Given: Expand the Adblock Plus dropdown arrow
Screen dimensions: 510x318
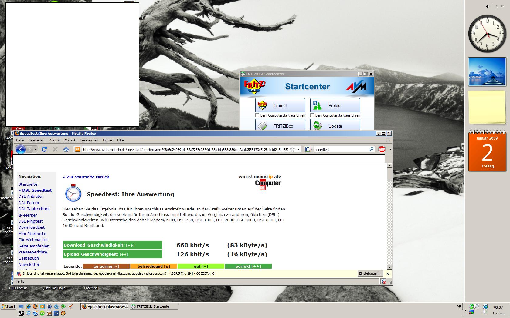Looking at the screenshot, I should coord(390,149).
